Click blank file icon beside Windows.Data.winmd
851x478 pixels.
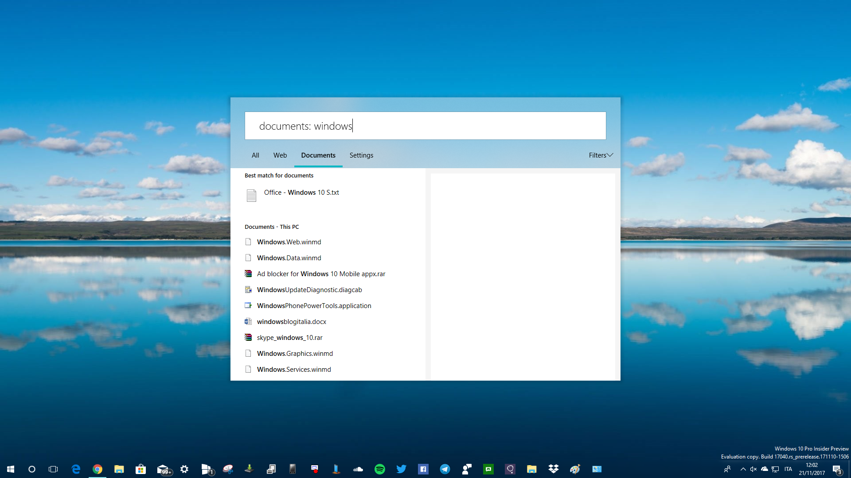pyautogui.click(x=248, y=258)
